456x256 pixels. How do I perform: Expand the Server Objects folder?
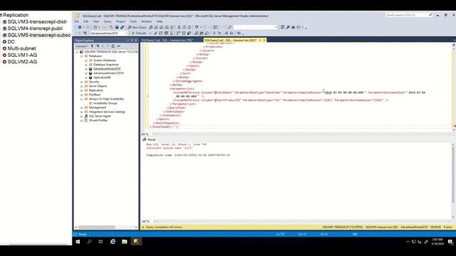click(82, 86)
